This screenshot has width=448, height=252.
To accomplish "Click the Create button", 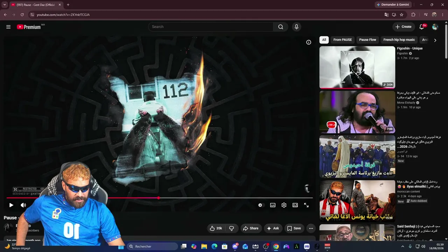I will pyautogui.click(x=403, y=27).
